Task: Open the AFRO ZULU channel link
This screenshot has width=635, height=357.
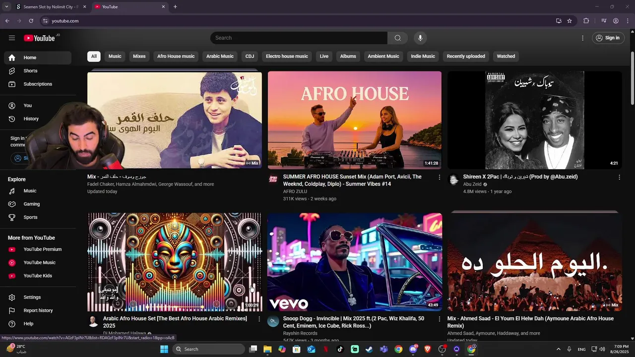Action: (x=295, y=191)
